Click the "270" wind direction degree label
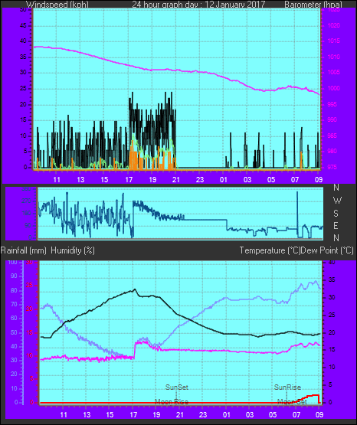Screen dimensions: 357x425 [x=27, y=201]
